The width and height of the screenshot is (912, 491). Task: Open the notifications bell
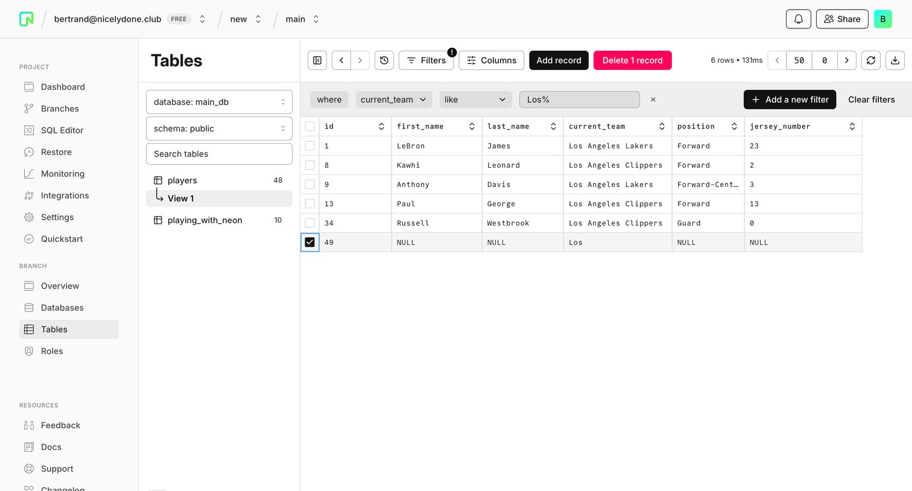tap(799, 19)
